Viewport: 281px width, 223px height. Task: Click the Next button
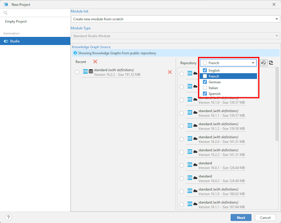241,218
